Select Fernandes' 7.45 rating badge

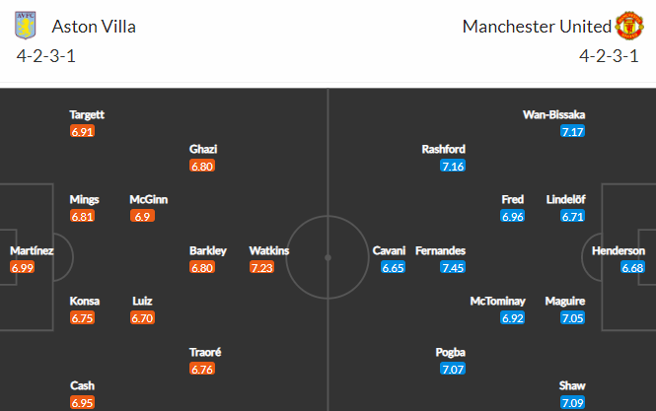tap(453, 267)
